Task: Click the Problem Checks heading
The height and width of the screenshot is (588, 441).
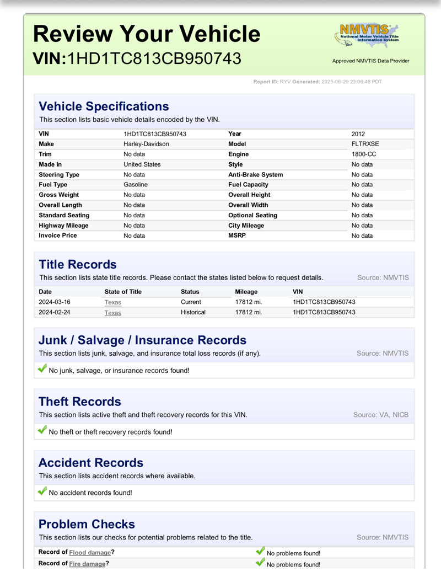Action: [87, 524]
